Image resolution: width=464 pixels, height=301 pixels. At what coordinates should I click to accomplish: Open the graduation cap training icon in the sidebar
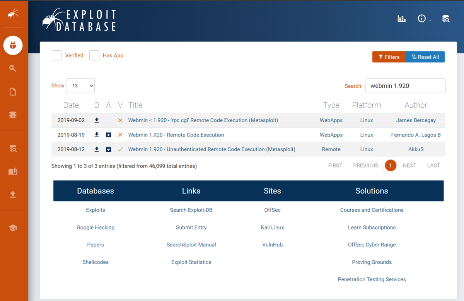13,228
